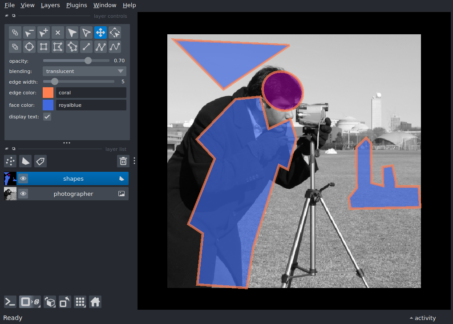Reset view with the home button
Image resolution: width=453 pixels, height=324 pixels.
coord(95,302)
